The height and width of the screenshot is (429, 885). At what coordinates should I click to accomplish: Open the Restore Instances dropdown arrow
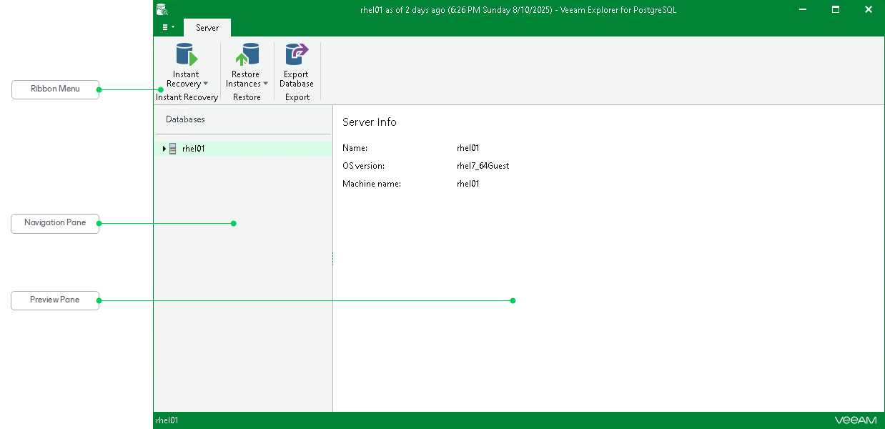(x=265, y=84)
